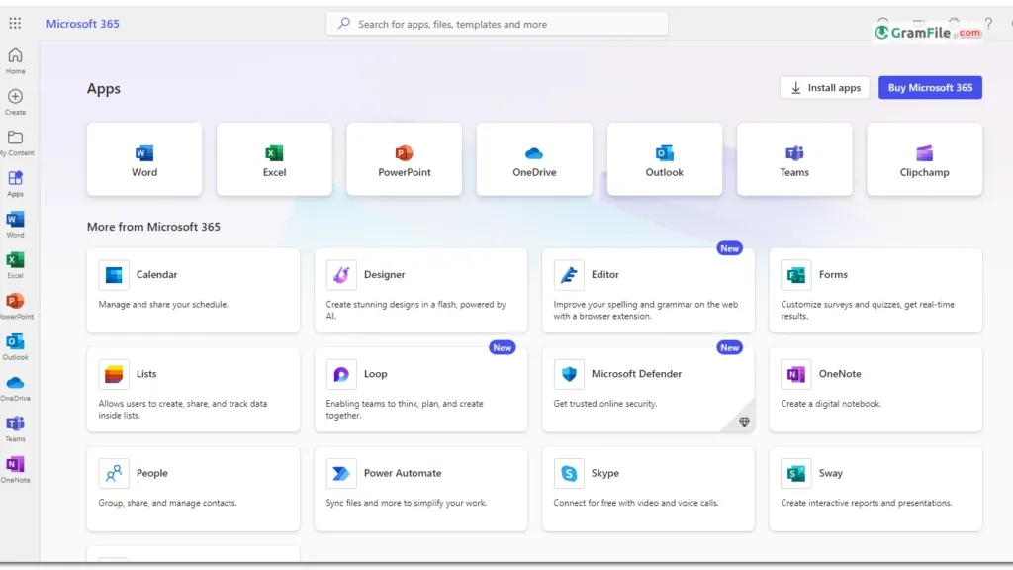The height and width of the screenshot is (570, 1013).
Task: Open Word from the left sidebar
Action: pos(16,225)
